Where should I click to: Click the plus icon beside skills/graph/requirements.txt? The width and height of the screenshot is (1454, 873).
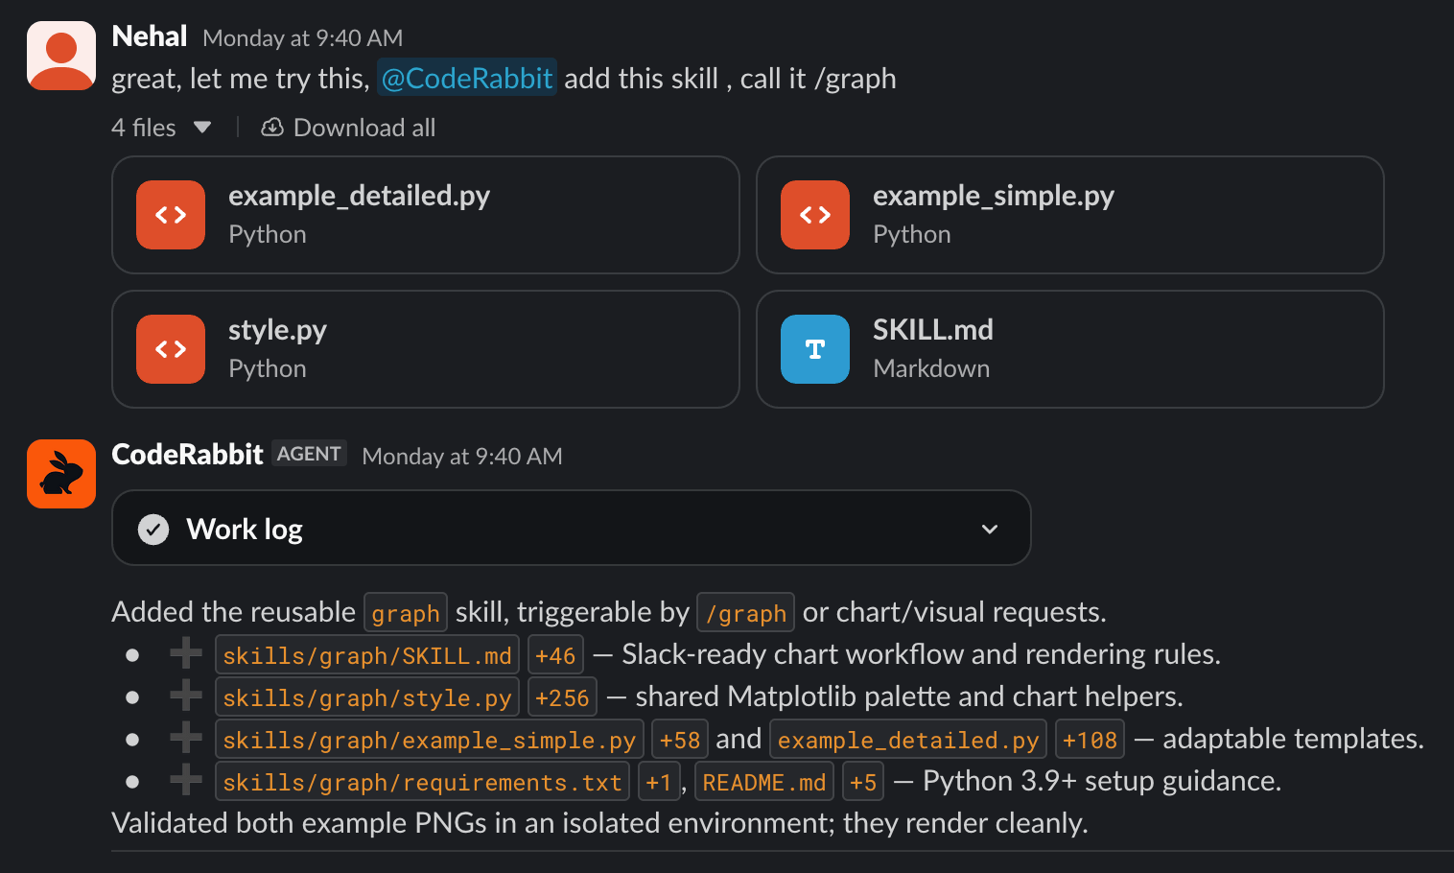(x=186, y=781)
